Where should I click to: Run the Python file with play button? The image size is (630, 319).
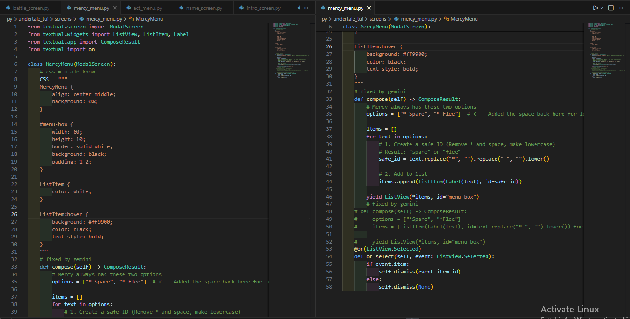click(595, 8)
